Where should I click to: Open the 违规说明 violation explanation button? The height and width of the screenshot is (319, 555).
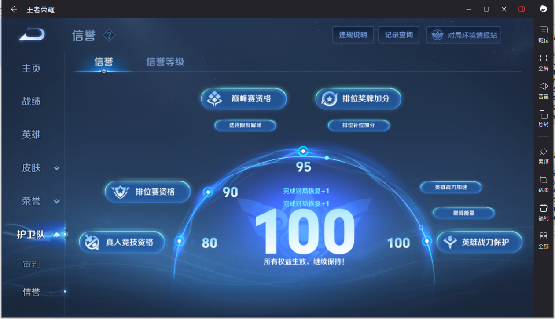tap(353, 35)
